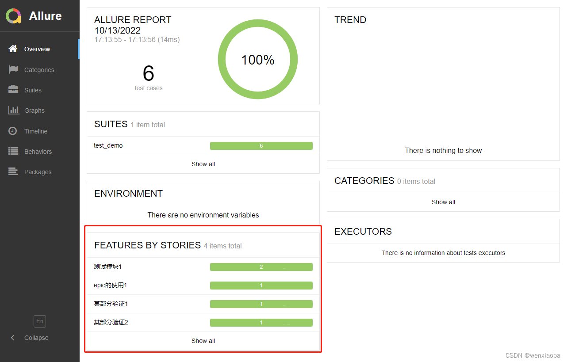Click the CATEGORIES widget heading
Image resolution: width=567 pixels, height=362 pixels.
[364, 181]
